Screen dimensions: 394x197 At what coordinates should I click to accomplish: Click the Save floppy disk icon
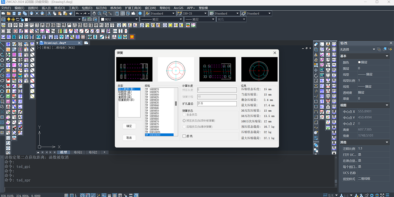tap(14, 13)
